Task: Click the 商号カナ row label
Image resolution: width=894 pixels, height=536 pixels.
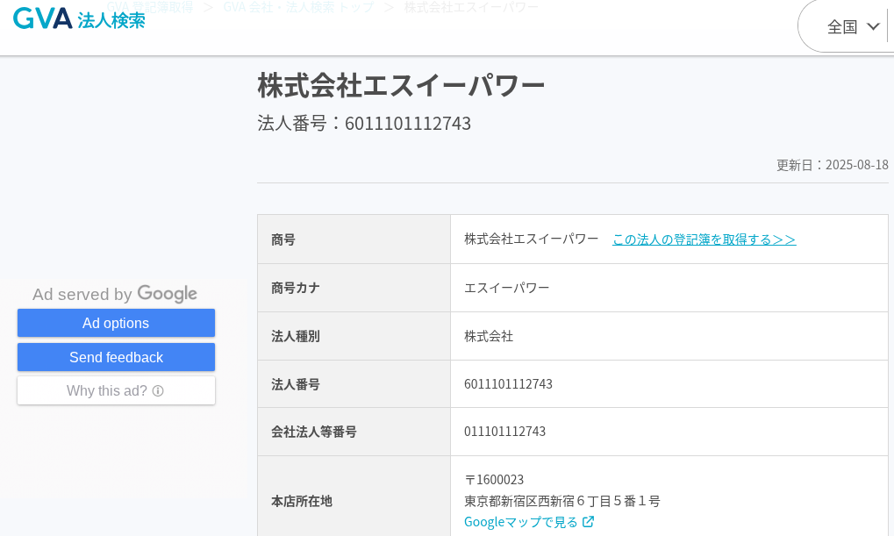Action: click(296, 288)
